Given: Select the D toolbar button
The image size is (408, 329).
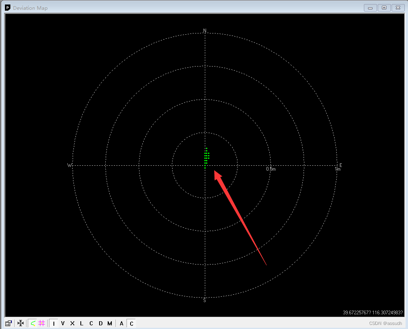Looking at the screenshot, I should (x=100, y=323).
